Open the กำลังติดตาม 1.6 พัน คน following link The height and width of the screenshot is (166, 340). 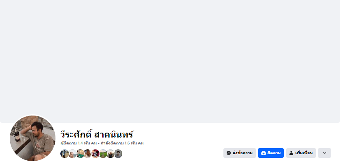122,143
